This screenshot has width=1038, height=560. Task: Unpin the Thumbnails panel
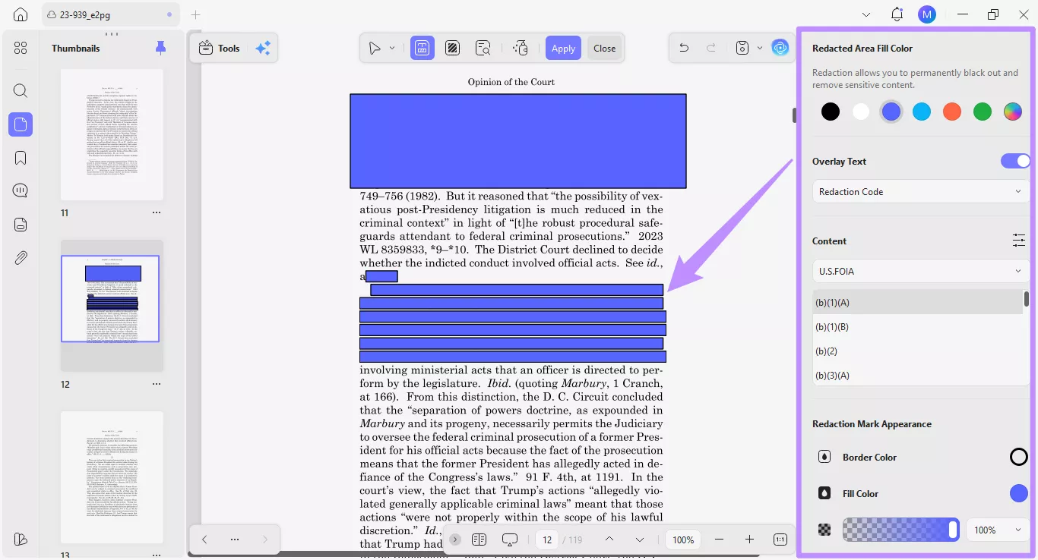point(160,47)
